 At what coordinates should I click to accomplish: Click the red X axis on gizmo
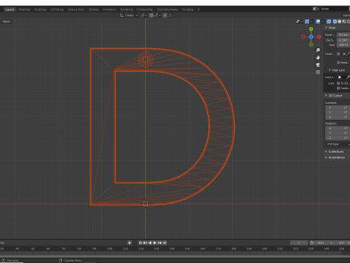(x=319, y=37)
